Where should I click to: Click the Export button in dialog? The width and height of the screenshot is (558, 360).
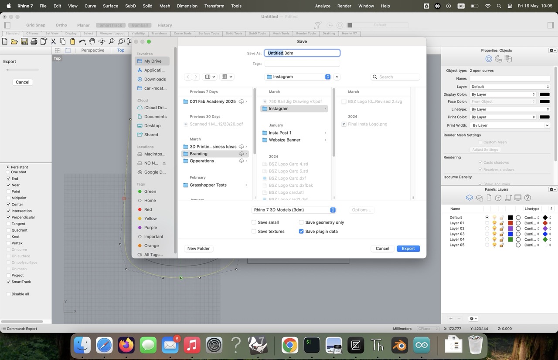pos(408,249)
